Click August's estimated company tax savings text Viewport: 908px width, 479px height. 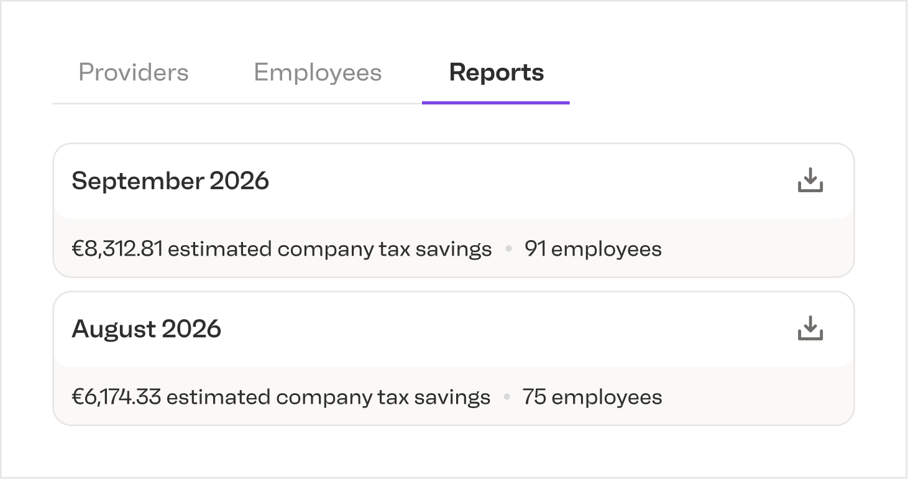click(x=329, y=397)
